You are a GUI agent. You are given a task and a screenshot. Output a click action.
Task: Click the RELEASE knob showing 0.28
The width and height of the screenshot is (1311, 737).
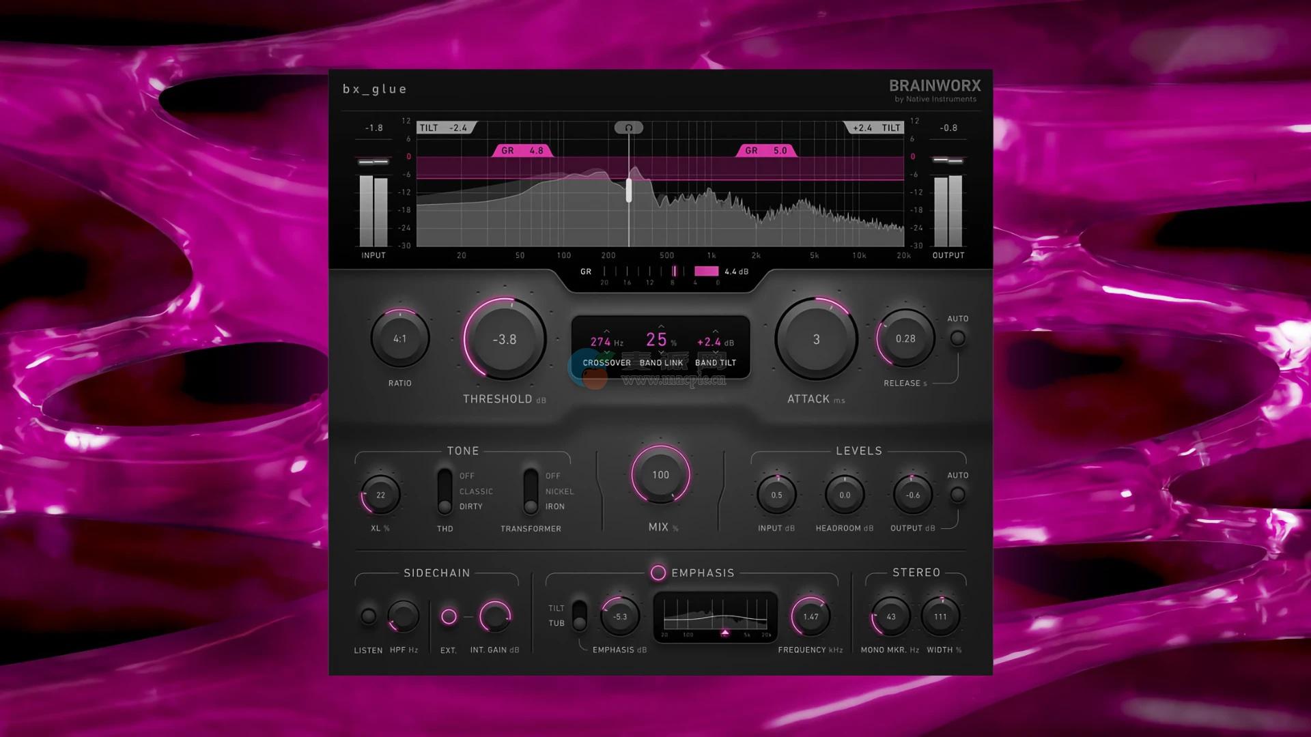tap(905, 338)
